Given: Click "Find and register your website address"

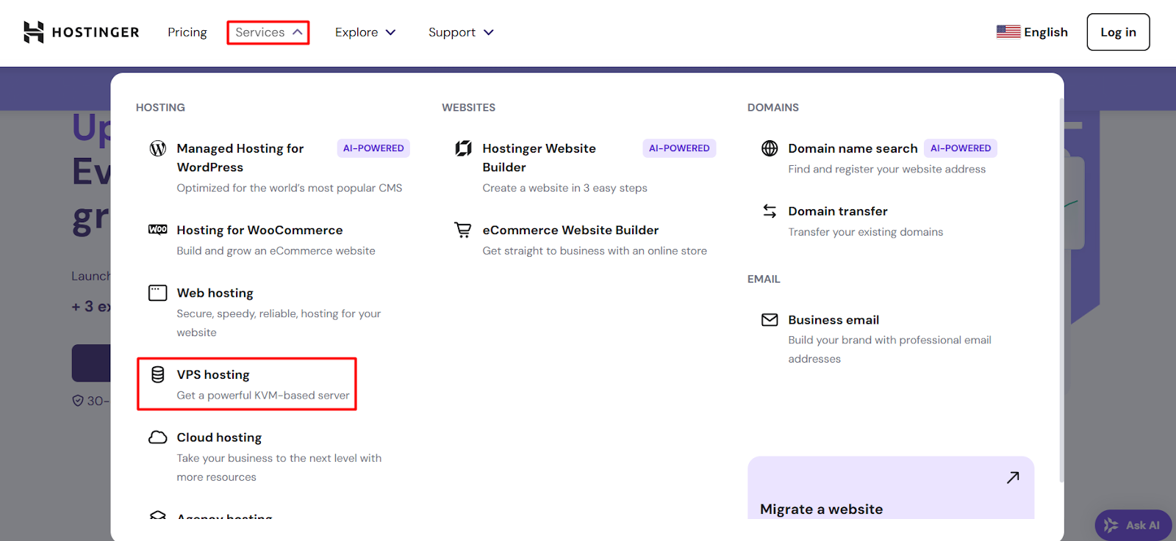Looking at the screenshot, I should [887, 170].
